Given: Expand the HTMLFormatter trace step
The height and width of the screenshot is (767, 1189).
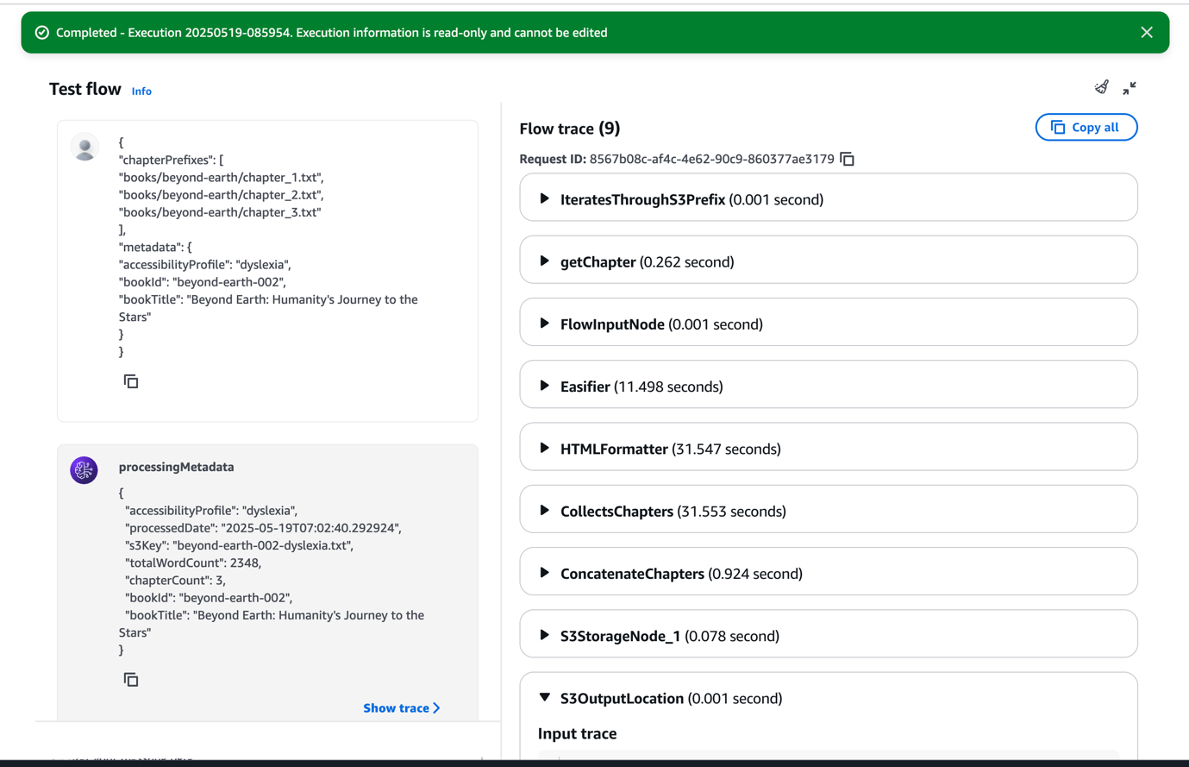Looking at the screenshot, I should (544, 448).
